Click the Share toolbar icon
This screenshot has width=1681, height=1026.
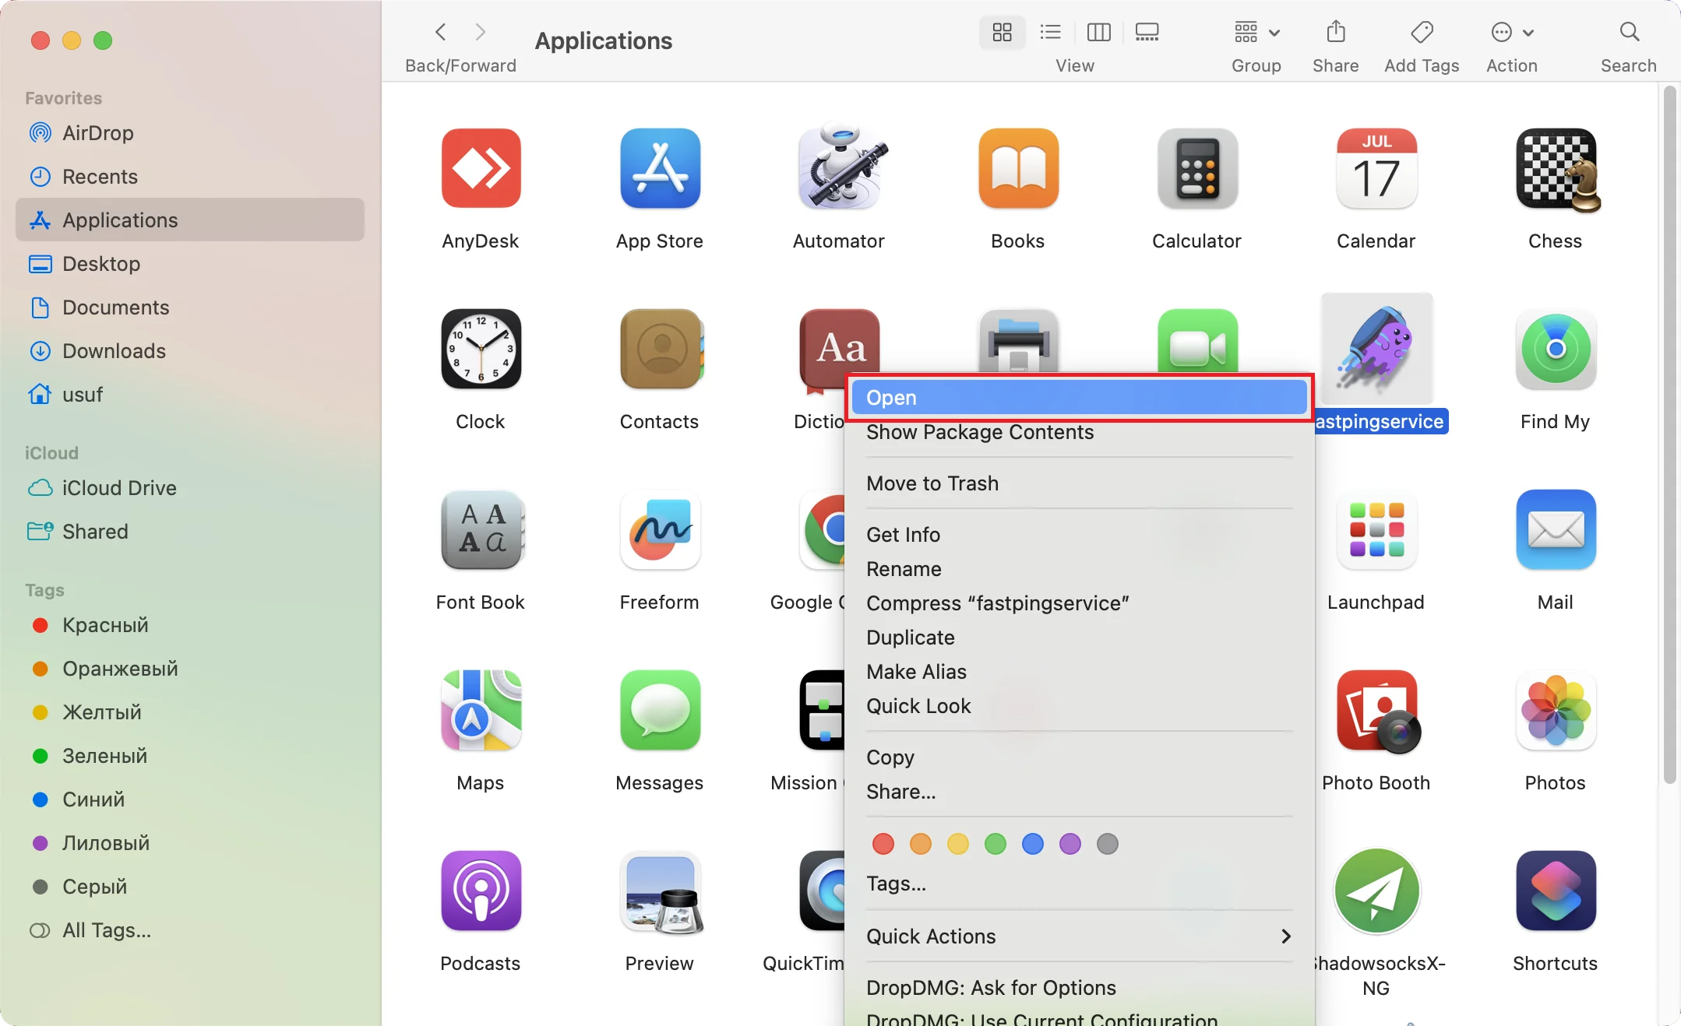(x=1335, y=33)
